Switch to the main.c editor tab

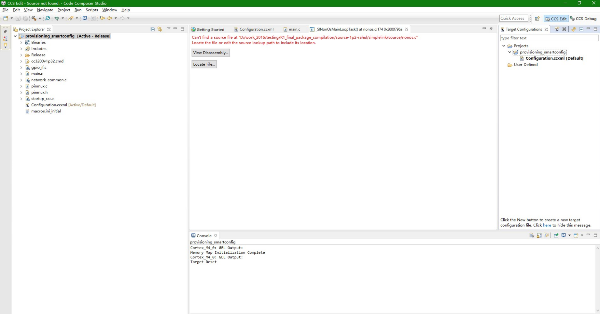[x=292, y=29]
